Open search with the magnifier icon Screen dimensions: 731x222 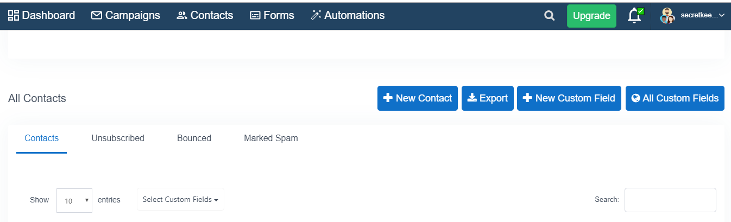coord(550,16)
